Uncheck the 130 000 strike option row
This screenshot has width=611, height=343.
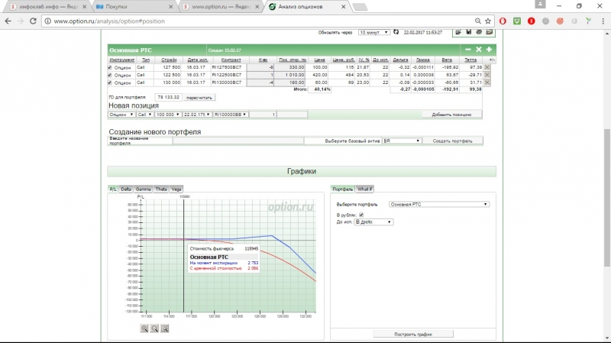[x=110, y=83]
